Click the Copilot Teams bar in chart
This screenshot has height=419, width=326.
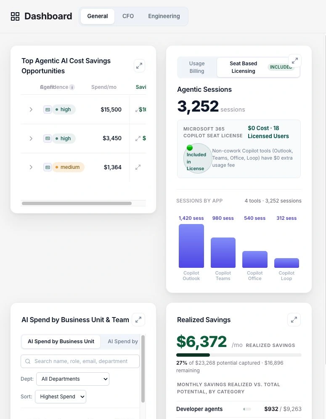(223, 253)
